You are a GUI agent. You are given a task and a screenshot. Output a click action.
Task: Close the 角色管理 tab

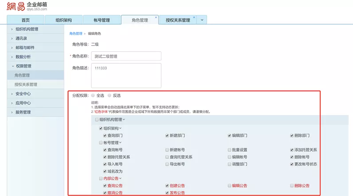click(156, 18)
